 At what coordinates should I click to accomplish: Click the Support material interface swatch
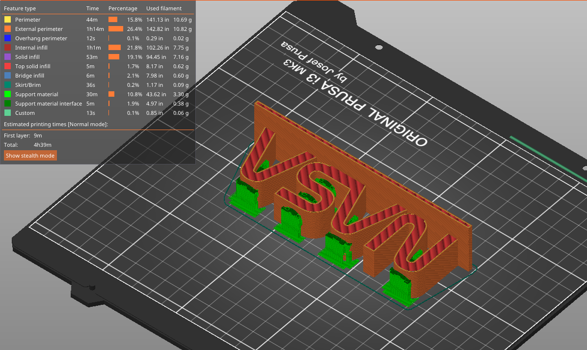pos(7,104)
